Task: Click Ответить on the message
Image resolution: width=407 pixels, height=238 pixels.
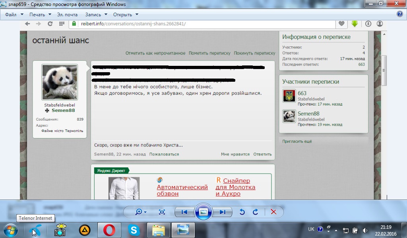Action: (262, 154)
